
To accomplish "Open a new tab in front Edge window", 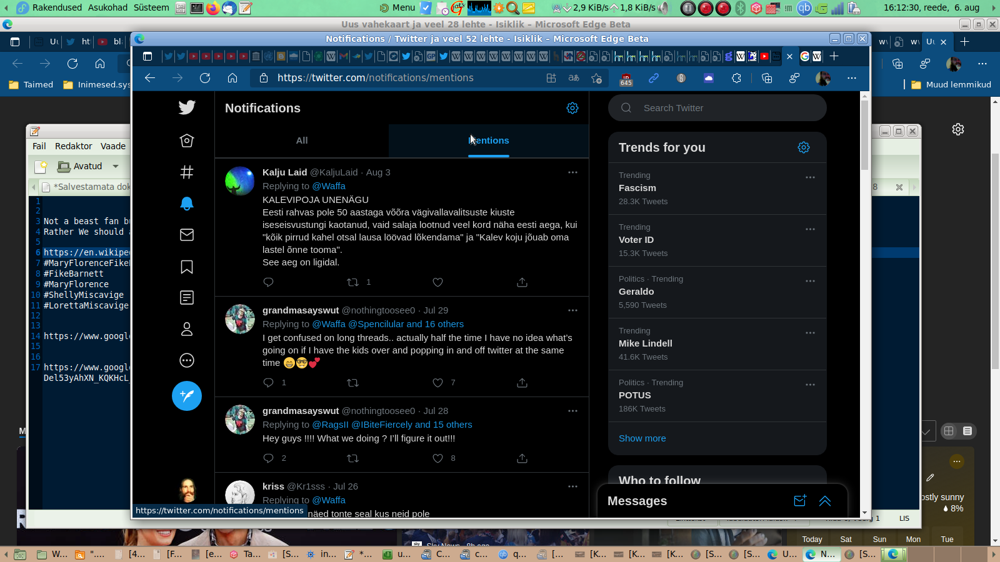I will tap(834, 56).
